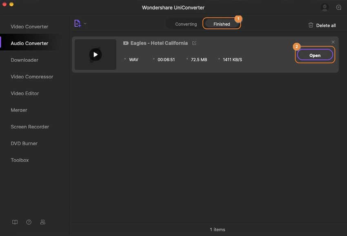The height and width of the screenshot is (236, 347).
Task: Open the Downloader section
Action: (24, 60)
